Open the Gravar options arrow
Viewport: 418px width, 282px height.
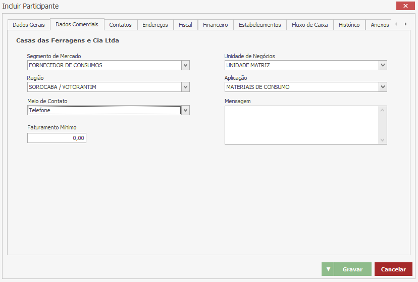(x=328, y=269)
